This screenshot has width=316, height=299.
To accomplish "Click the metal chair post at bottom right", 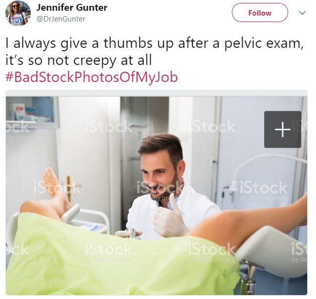I will (x=250, y=279).
